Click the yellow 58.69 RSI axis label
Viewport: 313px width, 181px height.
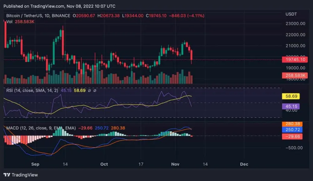point(291,96)
